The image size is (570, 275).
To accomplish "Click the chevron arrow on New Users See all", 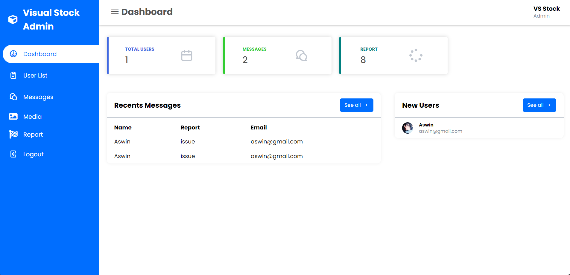I will coord(549,105).
